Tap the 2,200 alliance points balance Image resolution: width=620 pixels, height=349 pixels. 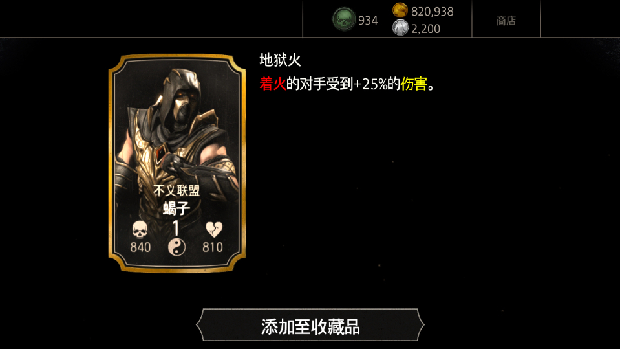click(x=425, y=29)
